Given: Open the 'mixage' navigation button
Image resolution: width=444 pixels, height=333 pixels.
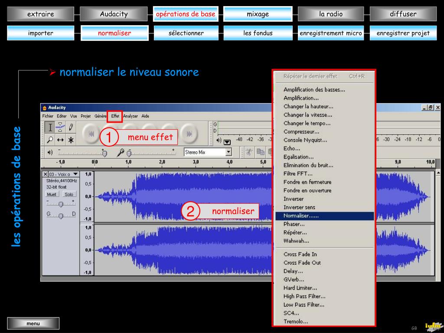Looking at the screenshot, I should [258, 14].
